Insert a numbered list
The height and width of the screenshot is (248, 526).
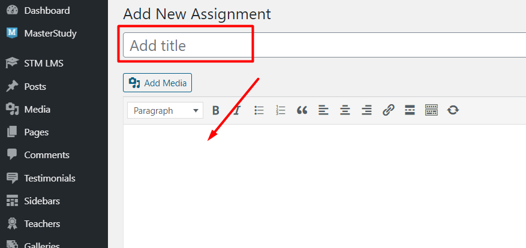tap(281, 110)
